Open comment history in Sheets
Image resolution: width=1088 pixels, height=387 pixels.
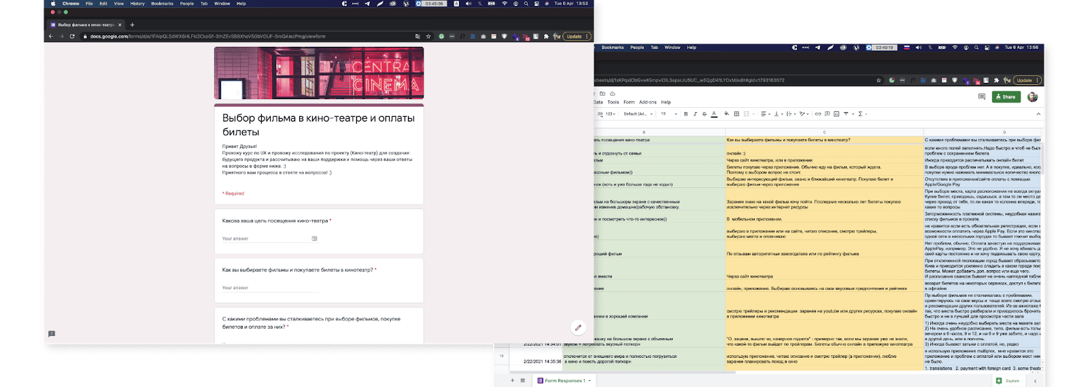[981, 97]
